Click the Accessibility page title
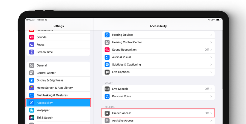Image resolution: width=246 pixels, height=124 pixels. 158,26
